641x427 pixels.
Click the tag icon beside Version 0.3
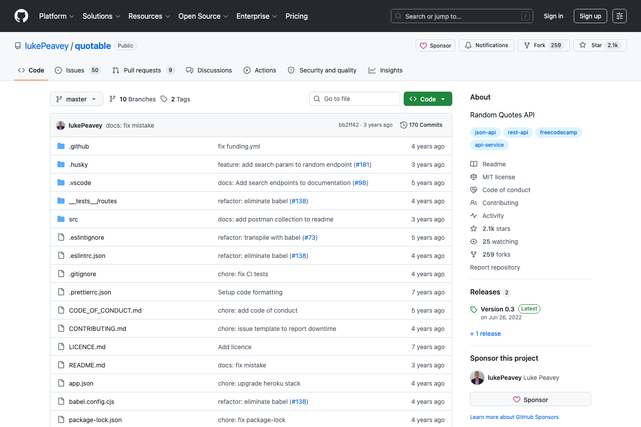coord(474,309)
